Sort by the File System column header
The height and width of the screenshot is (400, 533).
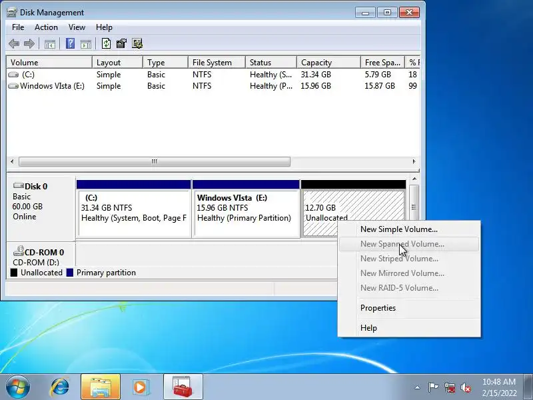coord(217,63)
